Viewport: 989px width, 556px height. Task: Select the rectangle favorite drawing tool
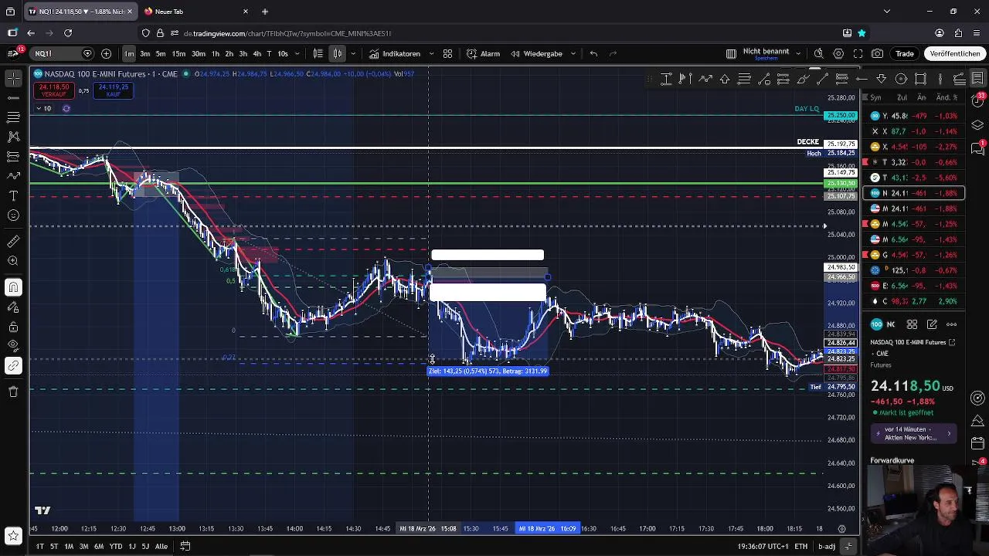(x=920, y=79)
